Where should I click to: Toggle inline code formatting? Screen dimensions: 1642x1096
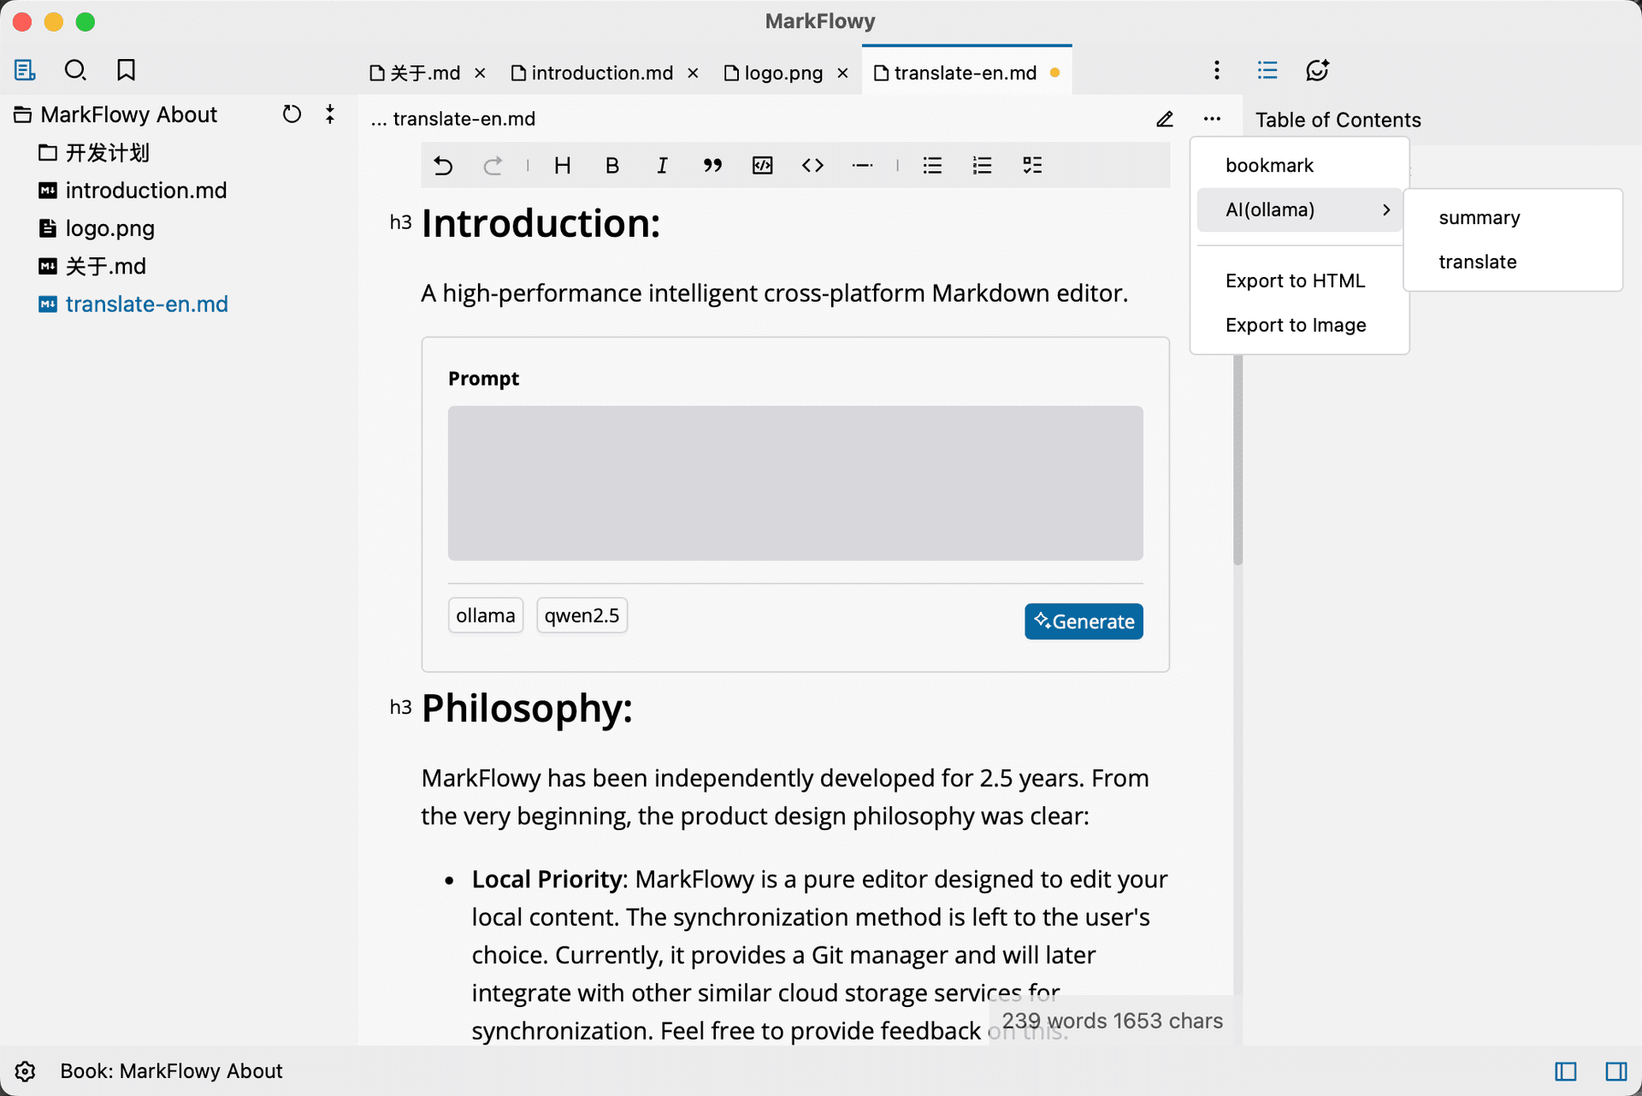click(x=812, y=166)
